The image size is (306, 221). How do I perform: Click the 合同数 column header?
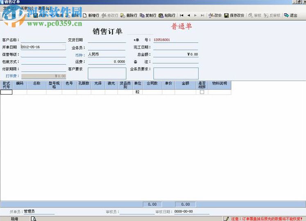pyautogui.click(x=152, y=85)
